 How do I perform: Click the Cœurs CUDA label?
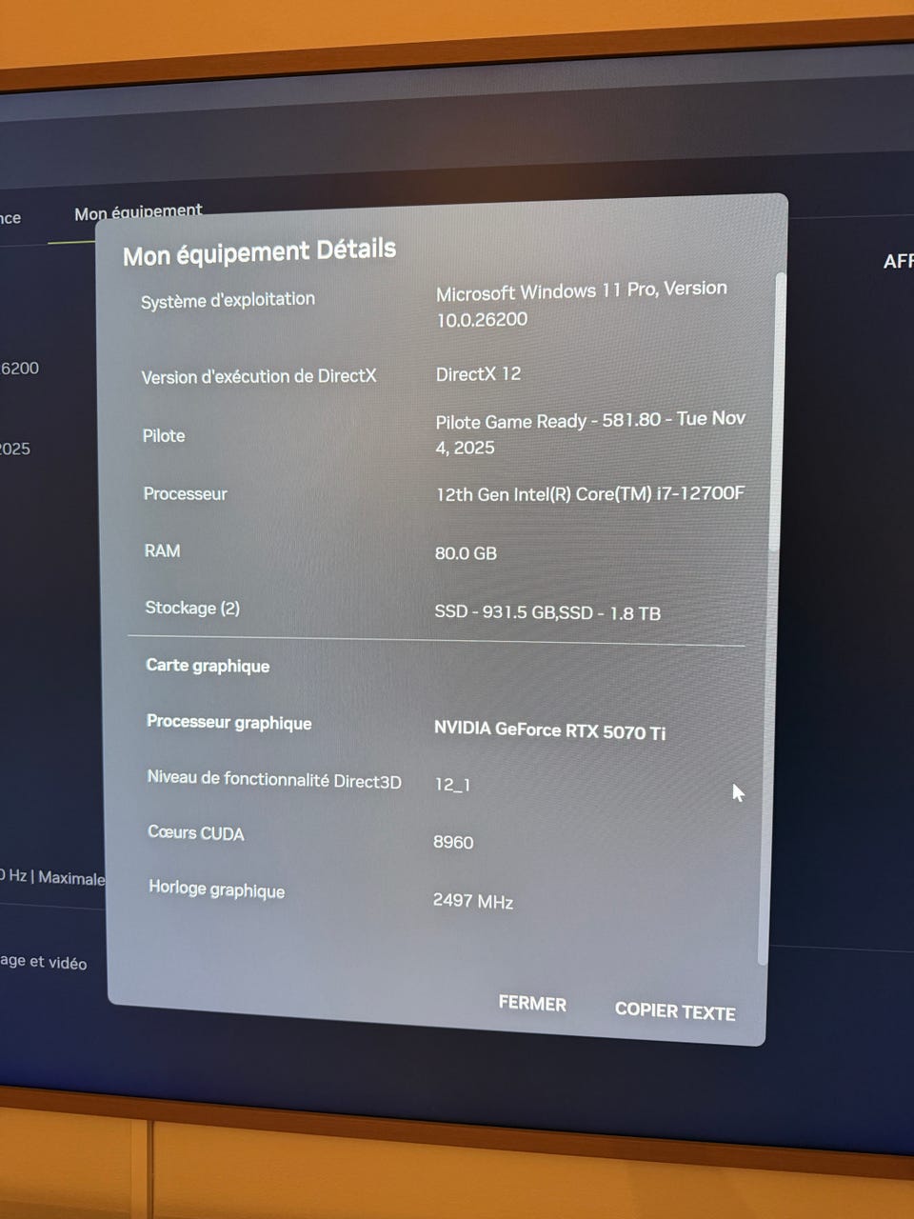(196, 833)
